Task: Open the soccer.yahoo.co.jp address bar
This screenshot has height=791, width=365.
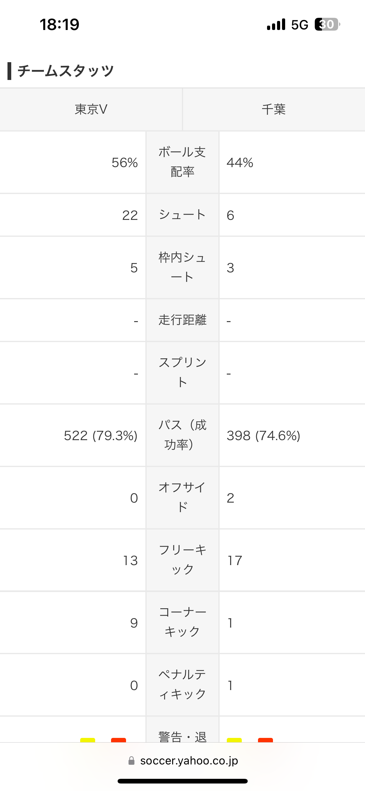Action: coord(183,761)
